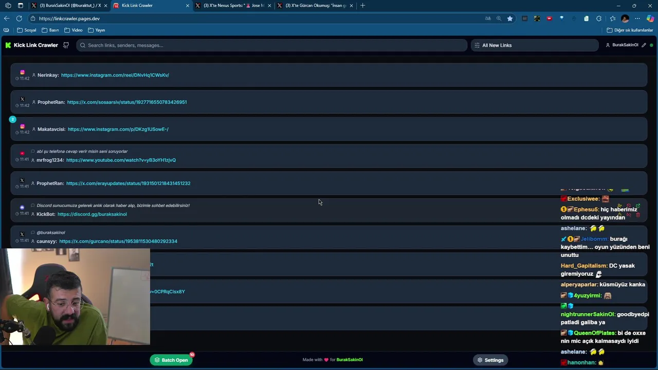Screen dimensions: 658x370
Task: Click the green Kick logo
Action: click(8, 45)
